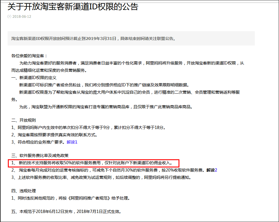This screenshot has height=222, width=279.
Task: Open the 解读2 link
Action: [x=212, y=170]
